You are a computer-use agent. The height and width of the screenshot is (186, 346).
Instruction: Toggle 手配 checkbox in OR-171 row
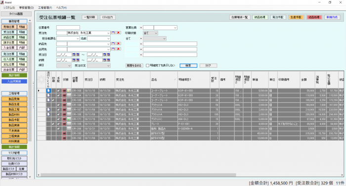[x=58, y=119]
